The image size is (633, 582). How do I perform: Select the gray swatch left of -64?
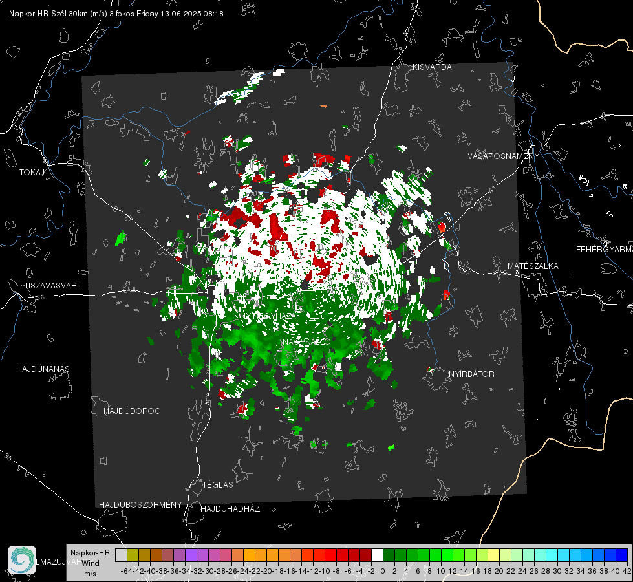121,555
